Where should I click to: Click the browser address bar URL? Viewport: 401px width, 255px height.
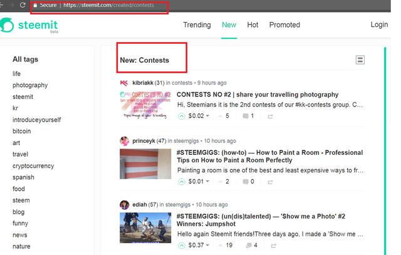pyautogui.click(x=108, y=5)
